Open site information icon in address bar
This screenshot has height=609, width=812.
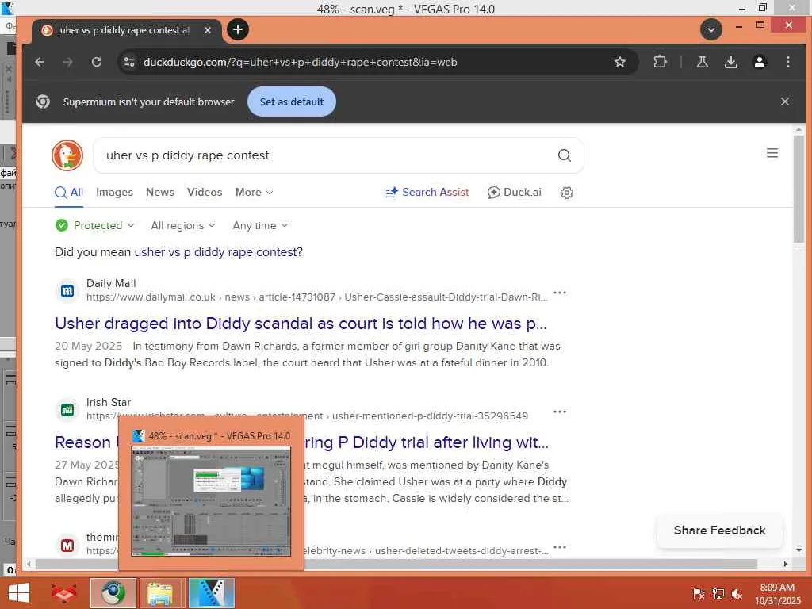129,62
